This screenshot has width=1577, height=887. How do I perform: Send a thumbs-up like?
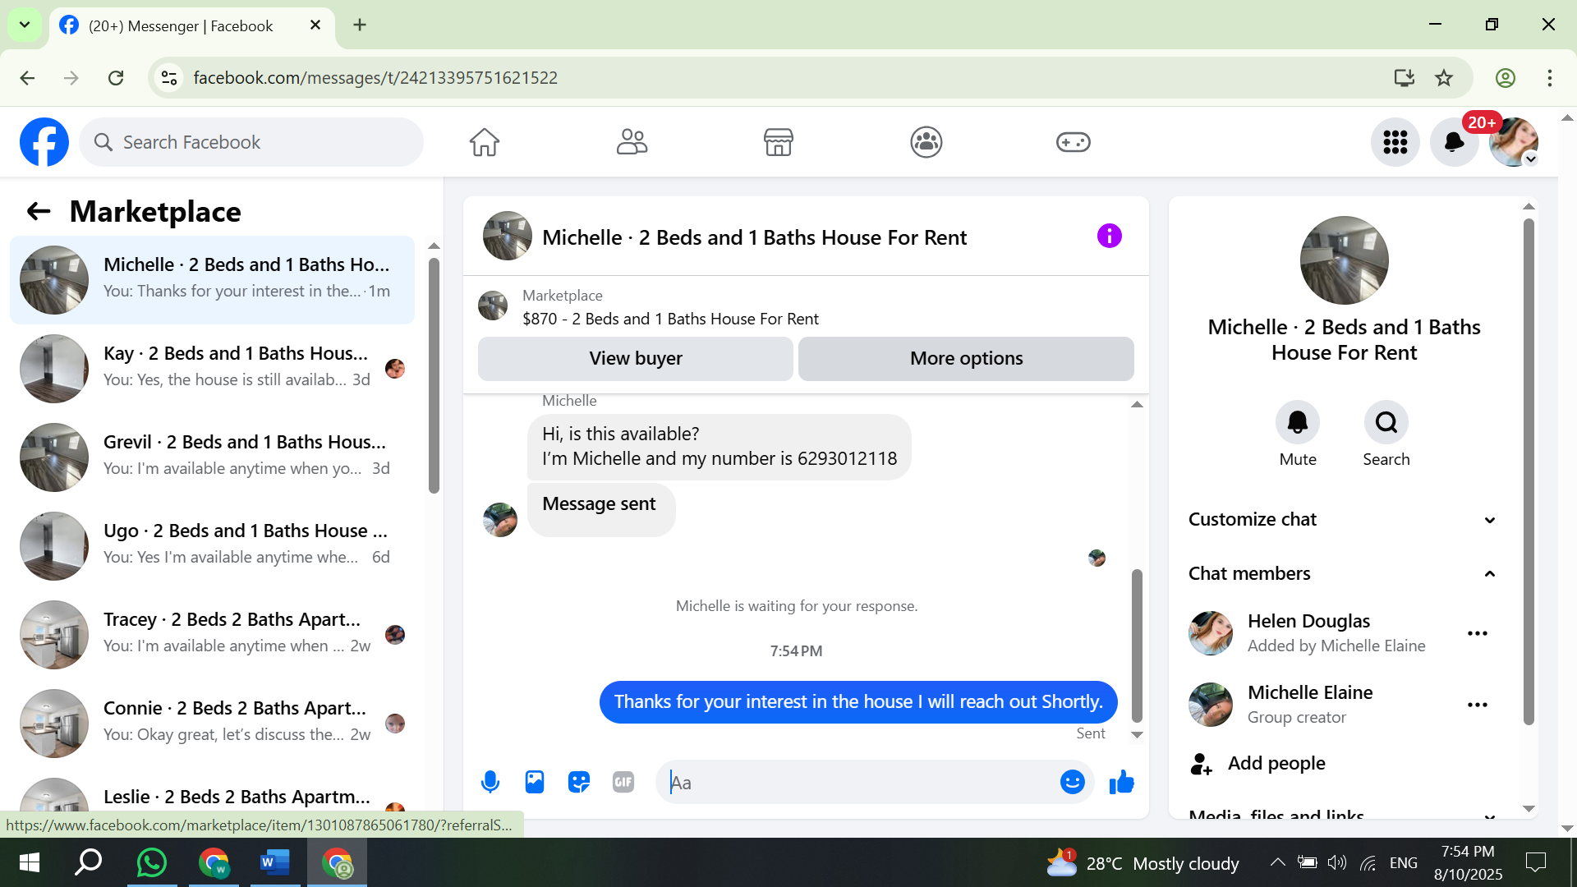[x=1121, y=782]
